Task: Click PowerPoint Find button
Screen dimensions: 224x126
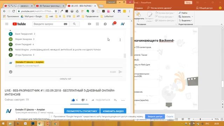Action: pyautogui.click(x=183, y=13)
